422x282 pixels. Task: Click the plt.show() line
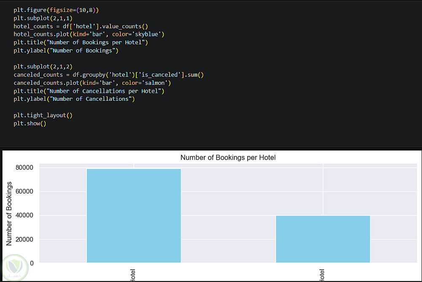(x=30, y=124)
